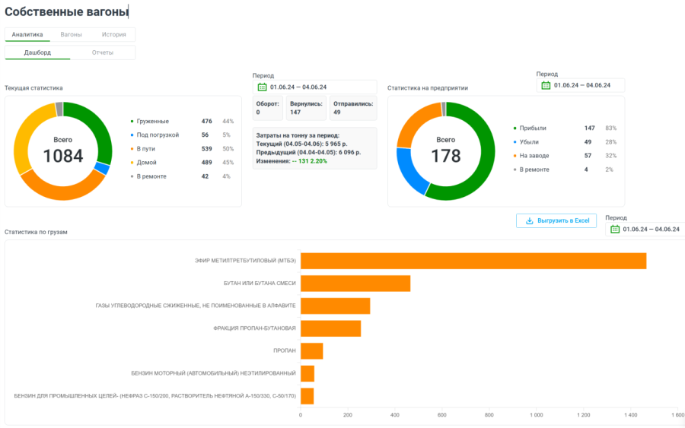Click calendar icon in period field beside Excel export
The height and width of the screenshot is (428, 685).
coord(614,229)
